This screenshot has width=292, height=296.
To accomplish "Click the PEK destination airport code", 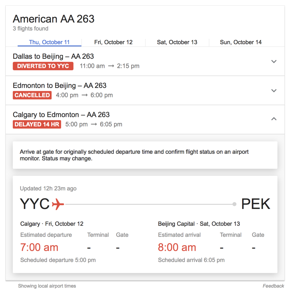I will (x=256, y=204).
